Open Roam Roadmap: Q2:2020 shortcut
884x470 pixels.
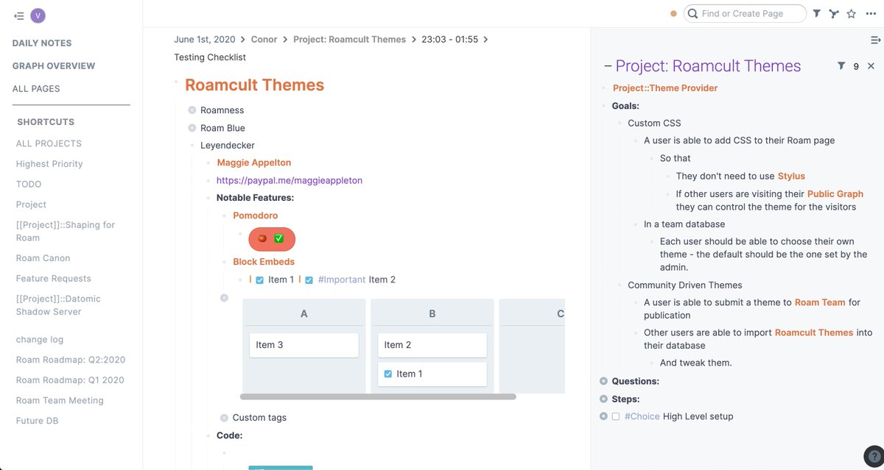[x=71, y=360]
